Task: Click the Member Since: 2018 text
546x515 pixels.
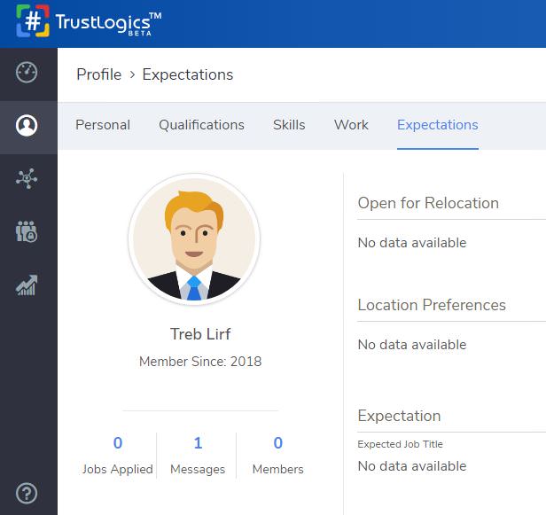Action: 200,362
